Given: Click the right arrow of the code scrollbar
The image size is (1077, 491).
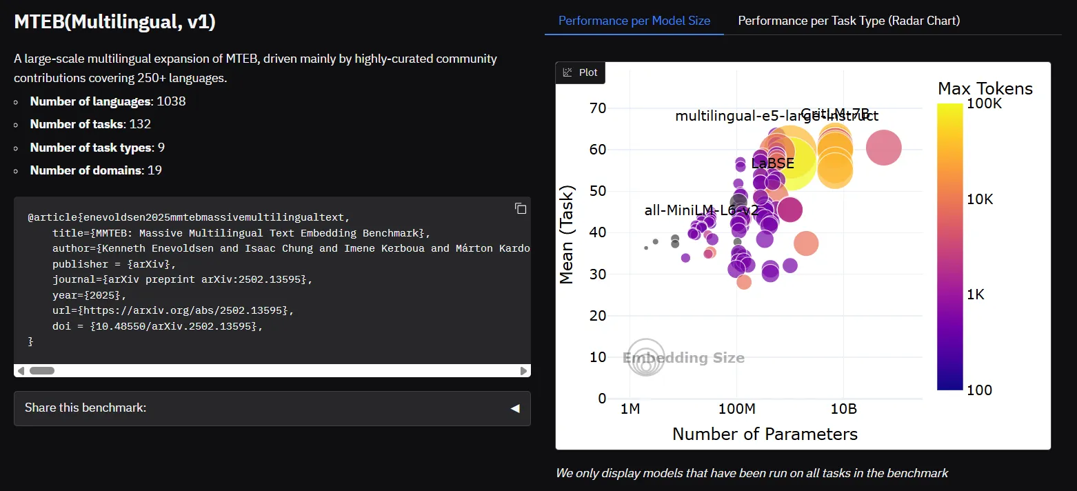Looking at the screenshot, I should (523, 371).
